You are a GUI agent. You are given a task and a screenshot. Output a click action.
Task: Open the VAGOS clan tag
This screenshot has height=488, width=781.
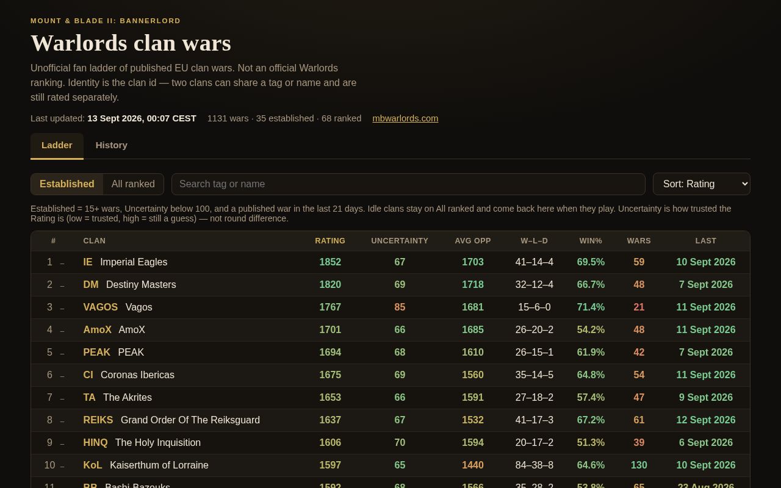click(x=101, y=307)
